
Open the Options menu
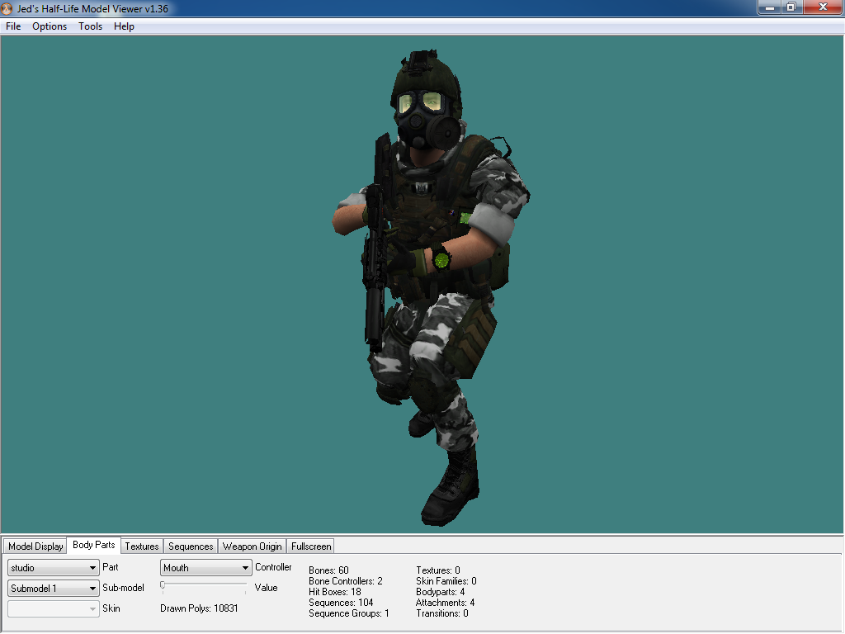[50, 26]
